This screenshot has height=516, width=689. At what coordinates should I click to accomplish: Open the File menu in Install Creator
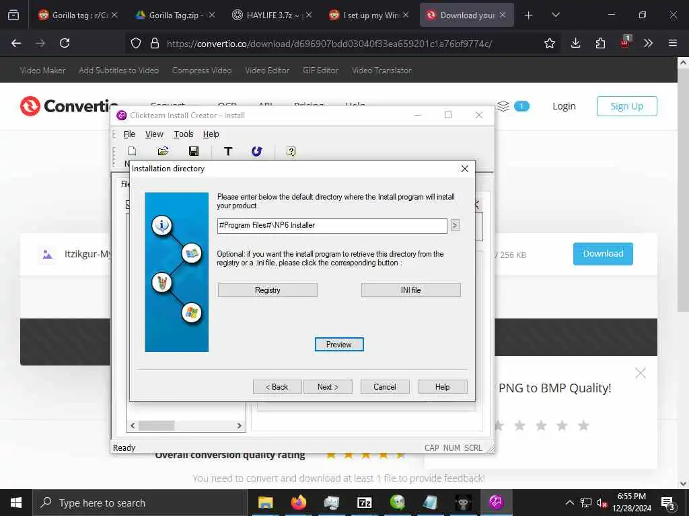129,134
